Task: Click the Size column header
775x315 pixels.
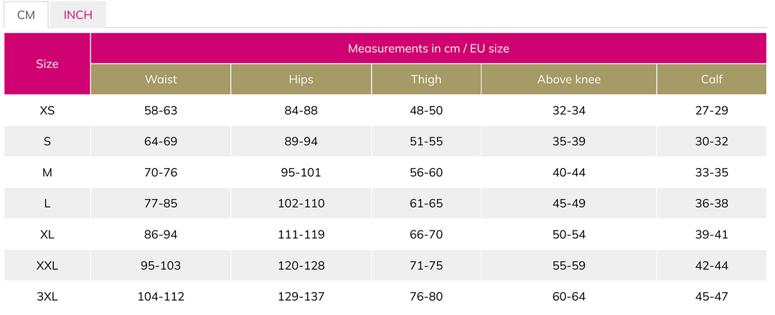Action: coord(47,64)
